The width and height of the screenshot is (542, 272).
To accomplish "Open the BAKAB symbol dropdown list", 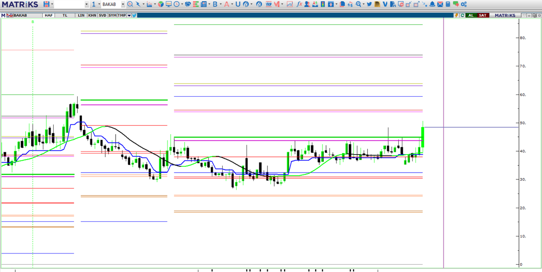I will (x=123, y=4).
